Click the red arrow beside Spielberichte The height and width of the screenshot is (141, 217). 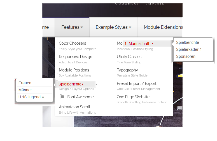83,84
